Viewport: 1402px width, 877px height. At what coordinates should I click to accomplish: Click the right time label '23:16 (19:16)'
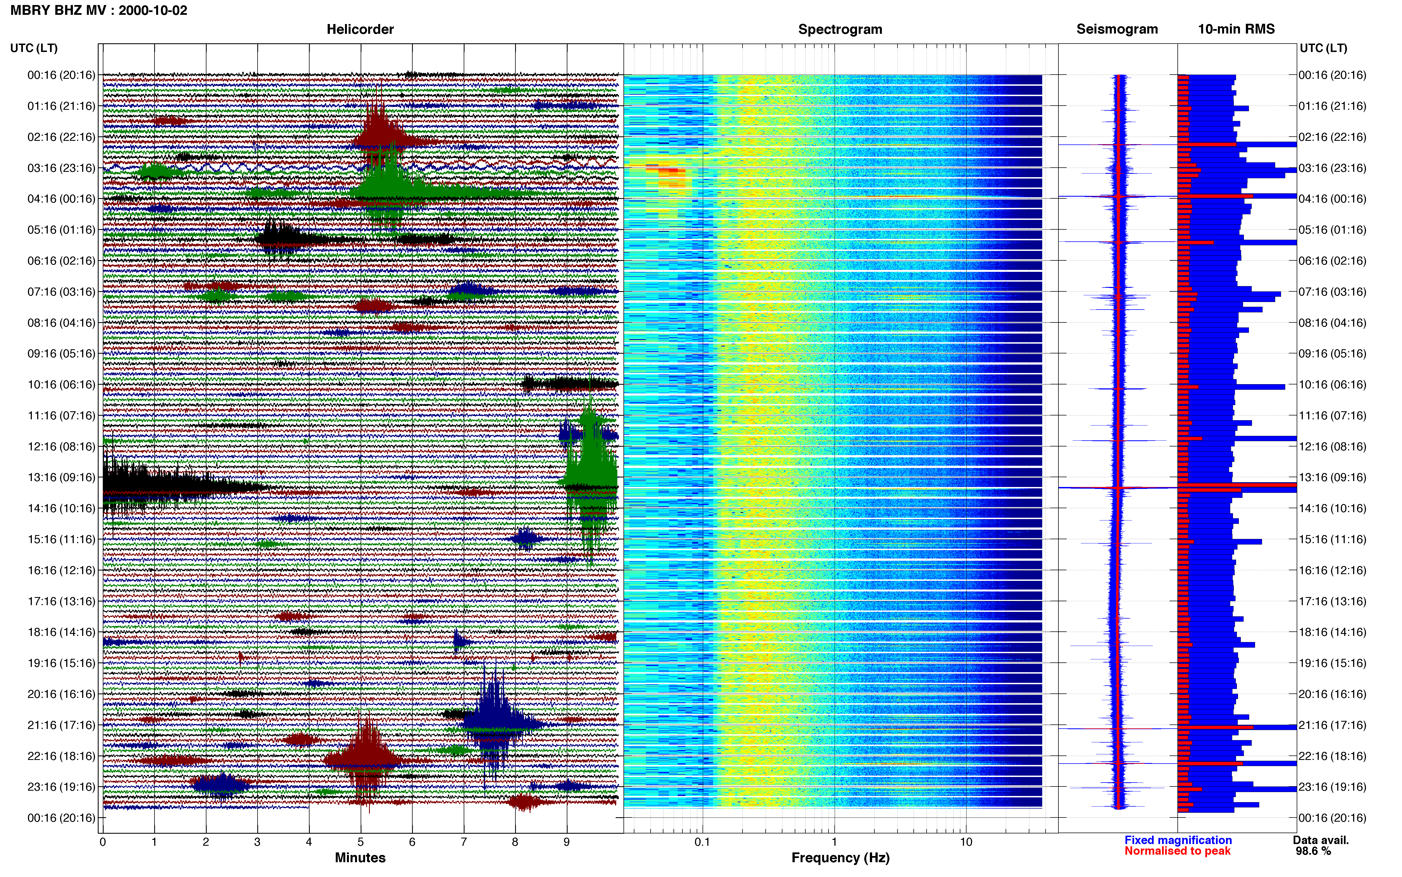coord(1332,787)
